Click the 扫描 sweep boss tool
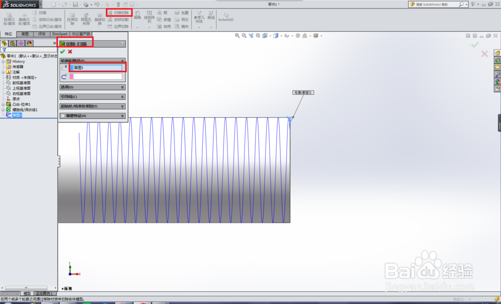 tap(40, 13)
